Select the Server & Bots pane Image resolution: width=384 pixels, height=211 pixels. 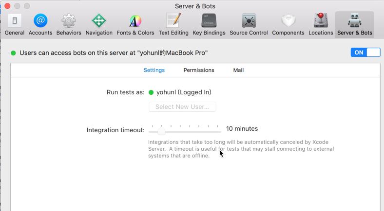355,24
